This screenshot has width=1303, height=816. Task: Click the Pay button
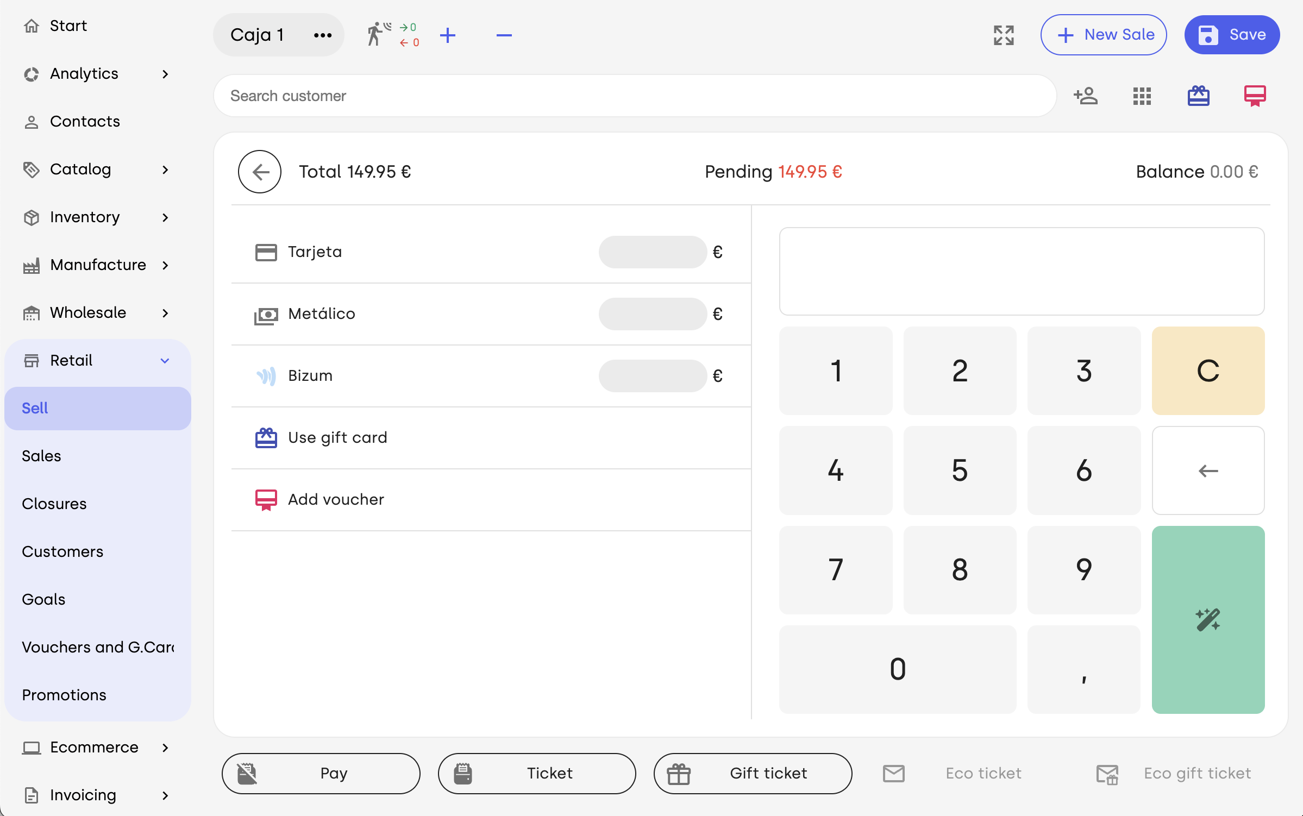(321, 773)
